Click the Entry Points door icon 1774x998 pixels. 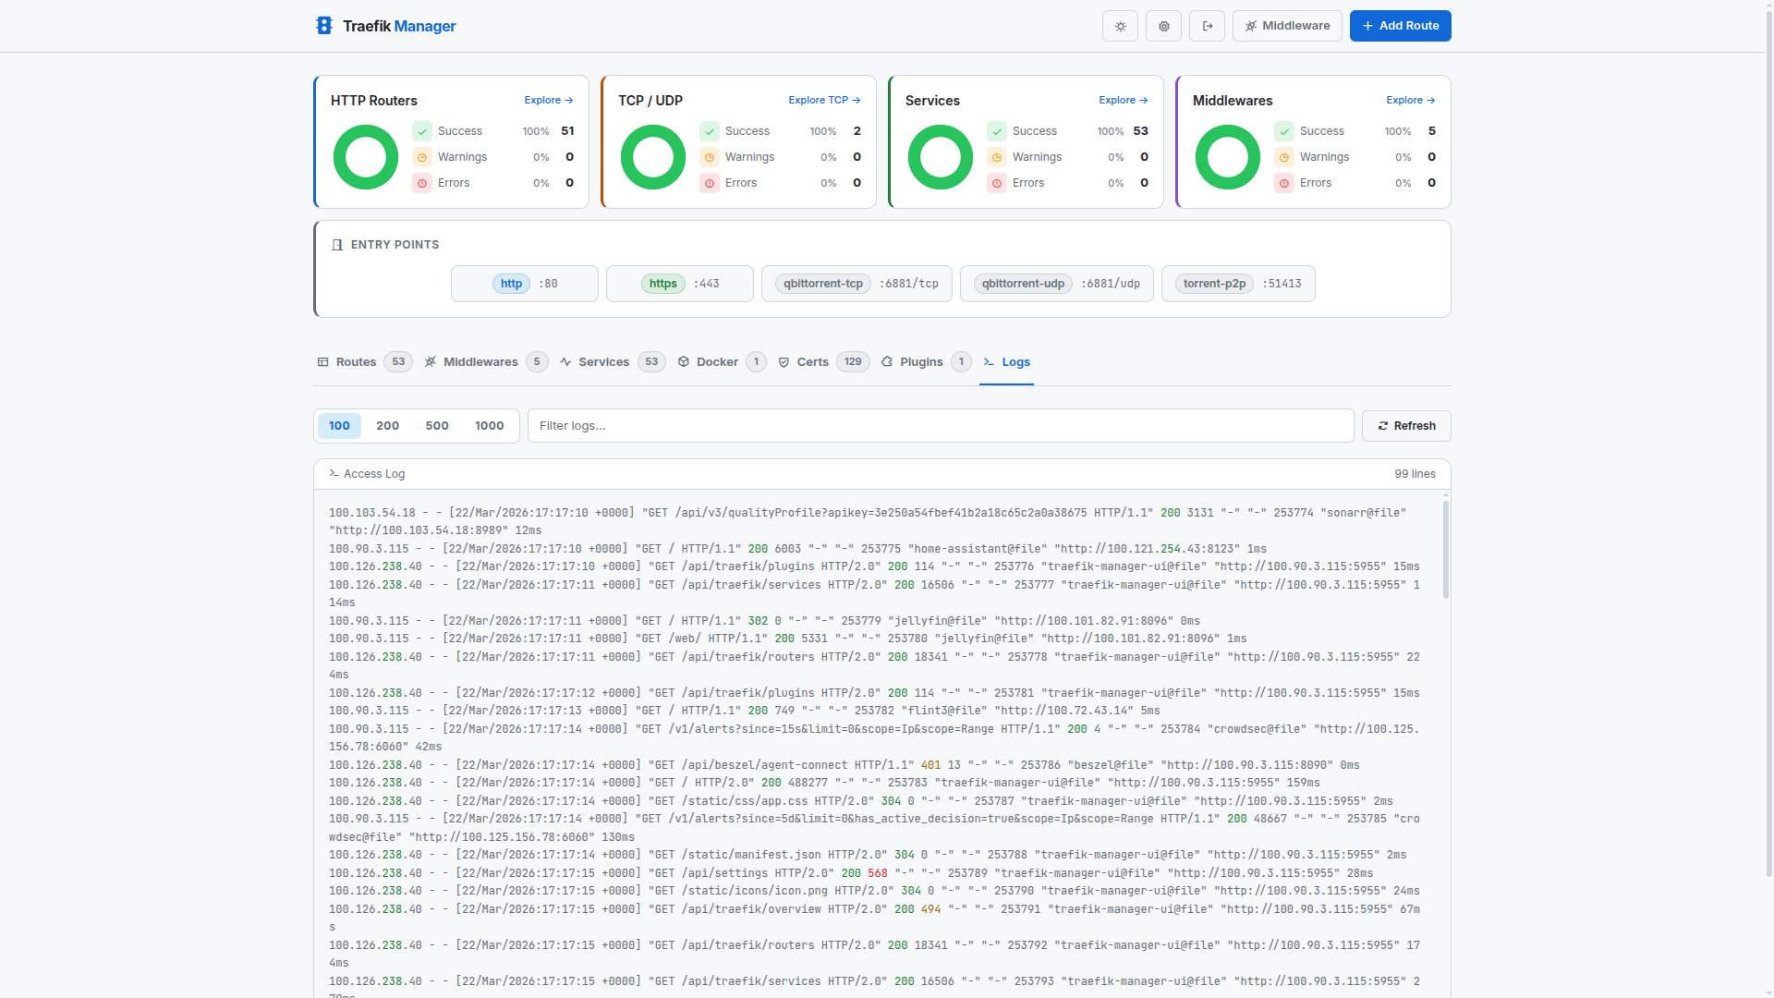click(x=337, y=245)
